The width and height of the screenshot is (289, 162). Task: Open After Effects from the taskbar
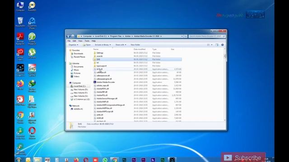coord(134,160)
